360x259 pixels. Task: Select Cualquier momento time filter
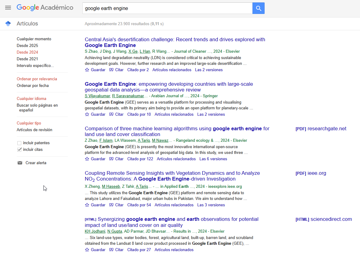(x=34, y=39)
